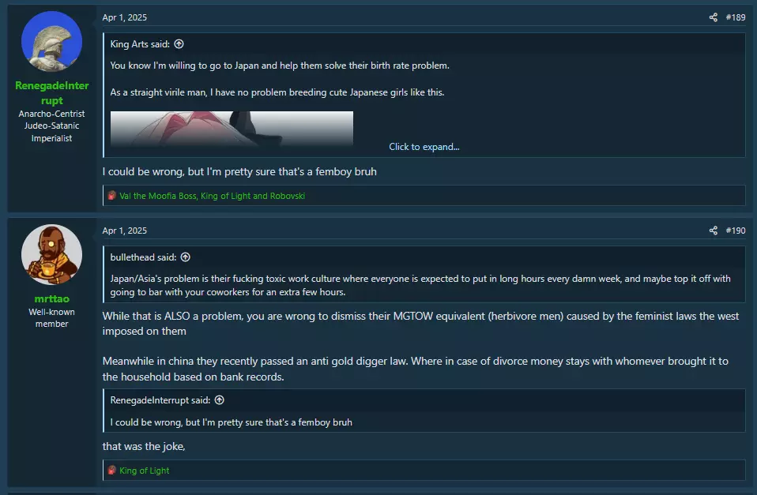
Task: Expand the quote with Click to expand
Action: [424, 147]
